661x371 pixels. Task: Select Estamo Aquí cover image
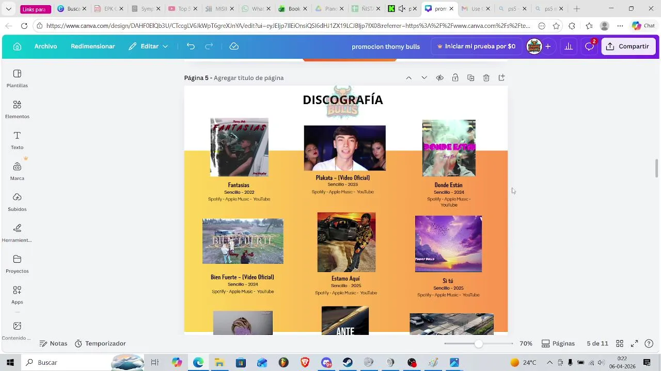click(x=346, y=242)
